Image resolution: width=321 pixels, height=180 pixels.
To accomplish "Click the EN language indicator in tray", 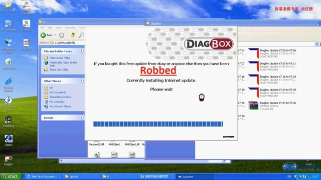I will [289, 176].
